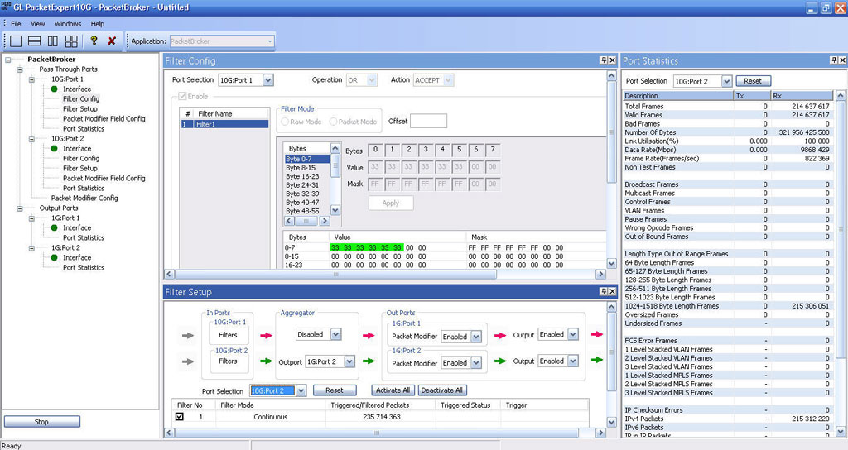Click green arrow after 10G:Port 2 Filters
The image size is (848, 450).
tap(266, 361)
